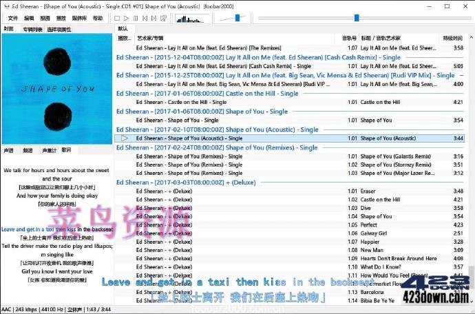Click the random playback icon

(163, 18)
